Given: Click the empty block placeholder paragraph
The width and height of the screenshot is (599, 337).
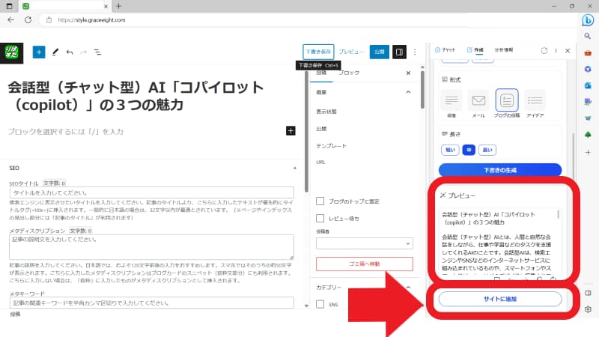Looking at the screenshot, I should pos(66,132).
